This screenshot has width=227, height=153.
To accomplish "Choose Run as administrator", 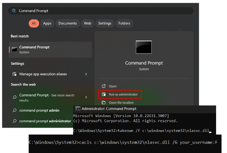I will 120,94.
